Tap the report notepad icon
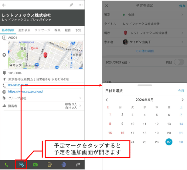 pyautogui.click(x=50, y=165)
